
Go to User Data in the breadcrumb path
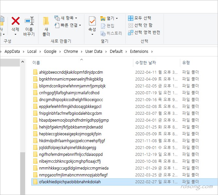(94, 51)
